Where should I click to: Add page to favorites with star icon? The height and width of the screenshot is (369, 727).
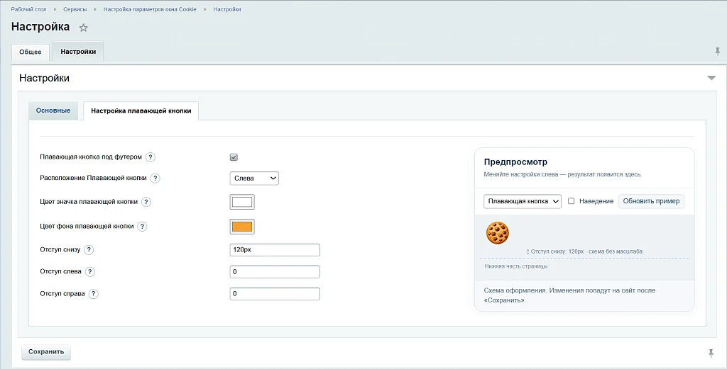click(84, 28)
